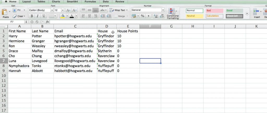Click the percent style icon
267x113 pixels.
coord(143,16)
